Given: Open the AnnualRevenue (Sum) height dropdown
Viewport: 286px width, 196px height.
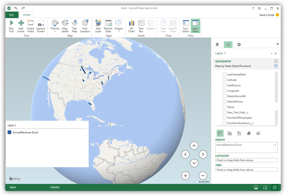Looking at the screenshot, I should click(275, 145).
